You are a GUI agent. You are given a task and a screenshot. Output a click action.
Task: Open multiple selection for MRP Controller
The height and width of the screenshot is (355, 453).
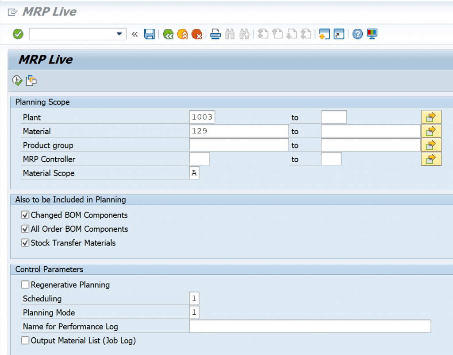pos(431,159)
